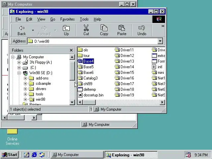Show more toolbar buttons via chevron
This screenshot has width=212, height=159.
163,26
